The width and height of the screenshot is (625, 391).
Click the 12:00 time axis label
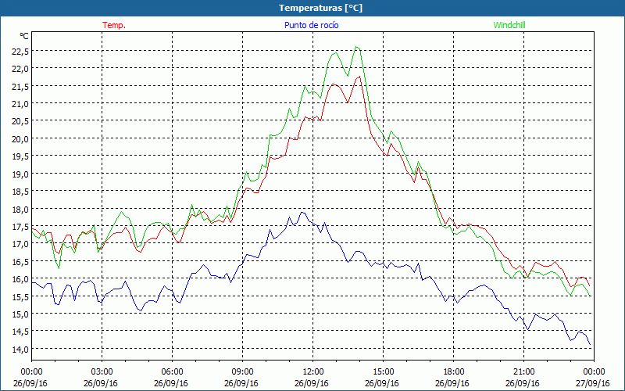[x=313, y=372]
